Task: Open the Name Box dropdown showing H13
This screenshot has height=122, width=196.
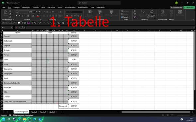Action: pyautogui.click(x=12, y=27)
